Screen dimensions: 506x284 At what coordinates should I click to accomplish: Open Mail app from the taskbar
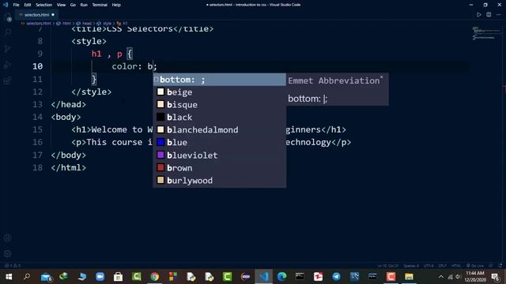coord(46,277)
